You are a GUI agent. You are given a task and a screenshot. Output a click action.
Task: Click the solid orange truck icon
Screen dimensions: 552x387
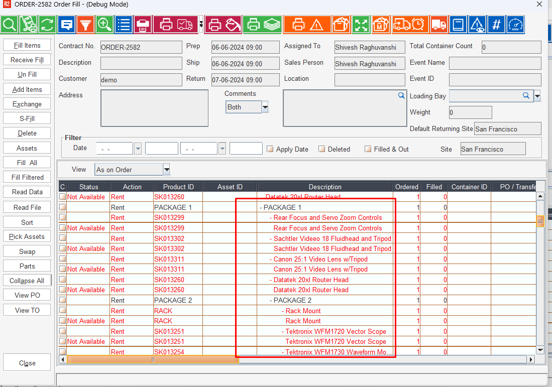coord(438,24)
